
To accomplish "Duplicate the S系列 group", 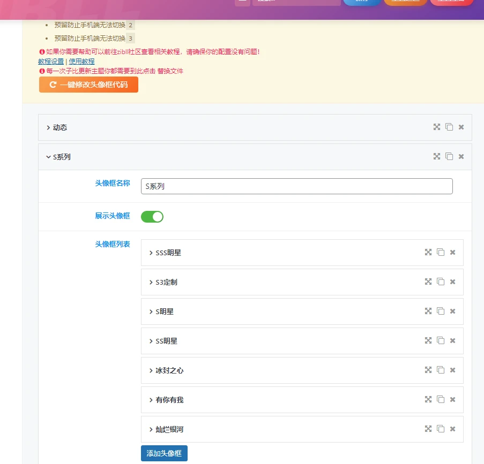I will click(449, 157).
